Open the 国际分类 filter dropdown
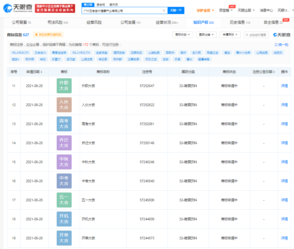The height and width of the screenshot is (249, 294). pyautogui.click(x=206, y=35)
